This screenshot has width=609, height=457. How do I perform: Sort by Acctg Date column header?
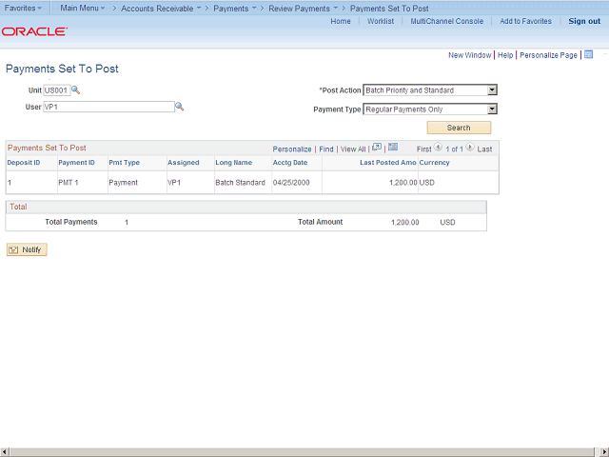click(x=290, y=163)
